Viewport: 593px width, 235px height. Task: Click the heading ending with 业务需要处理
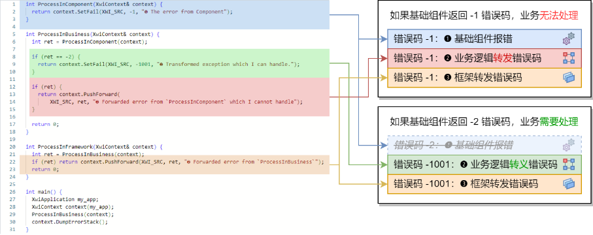(484, 121)
